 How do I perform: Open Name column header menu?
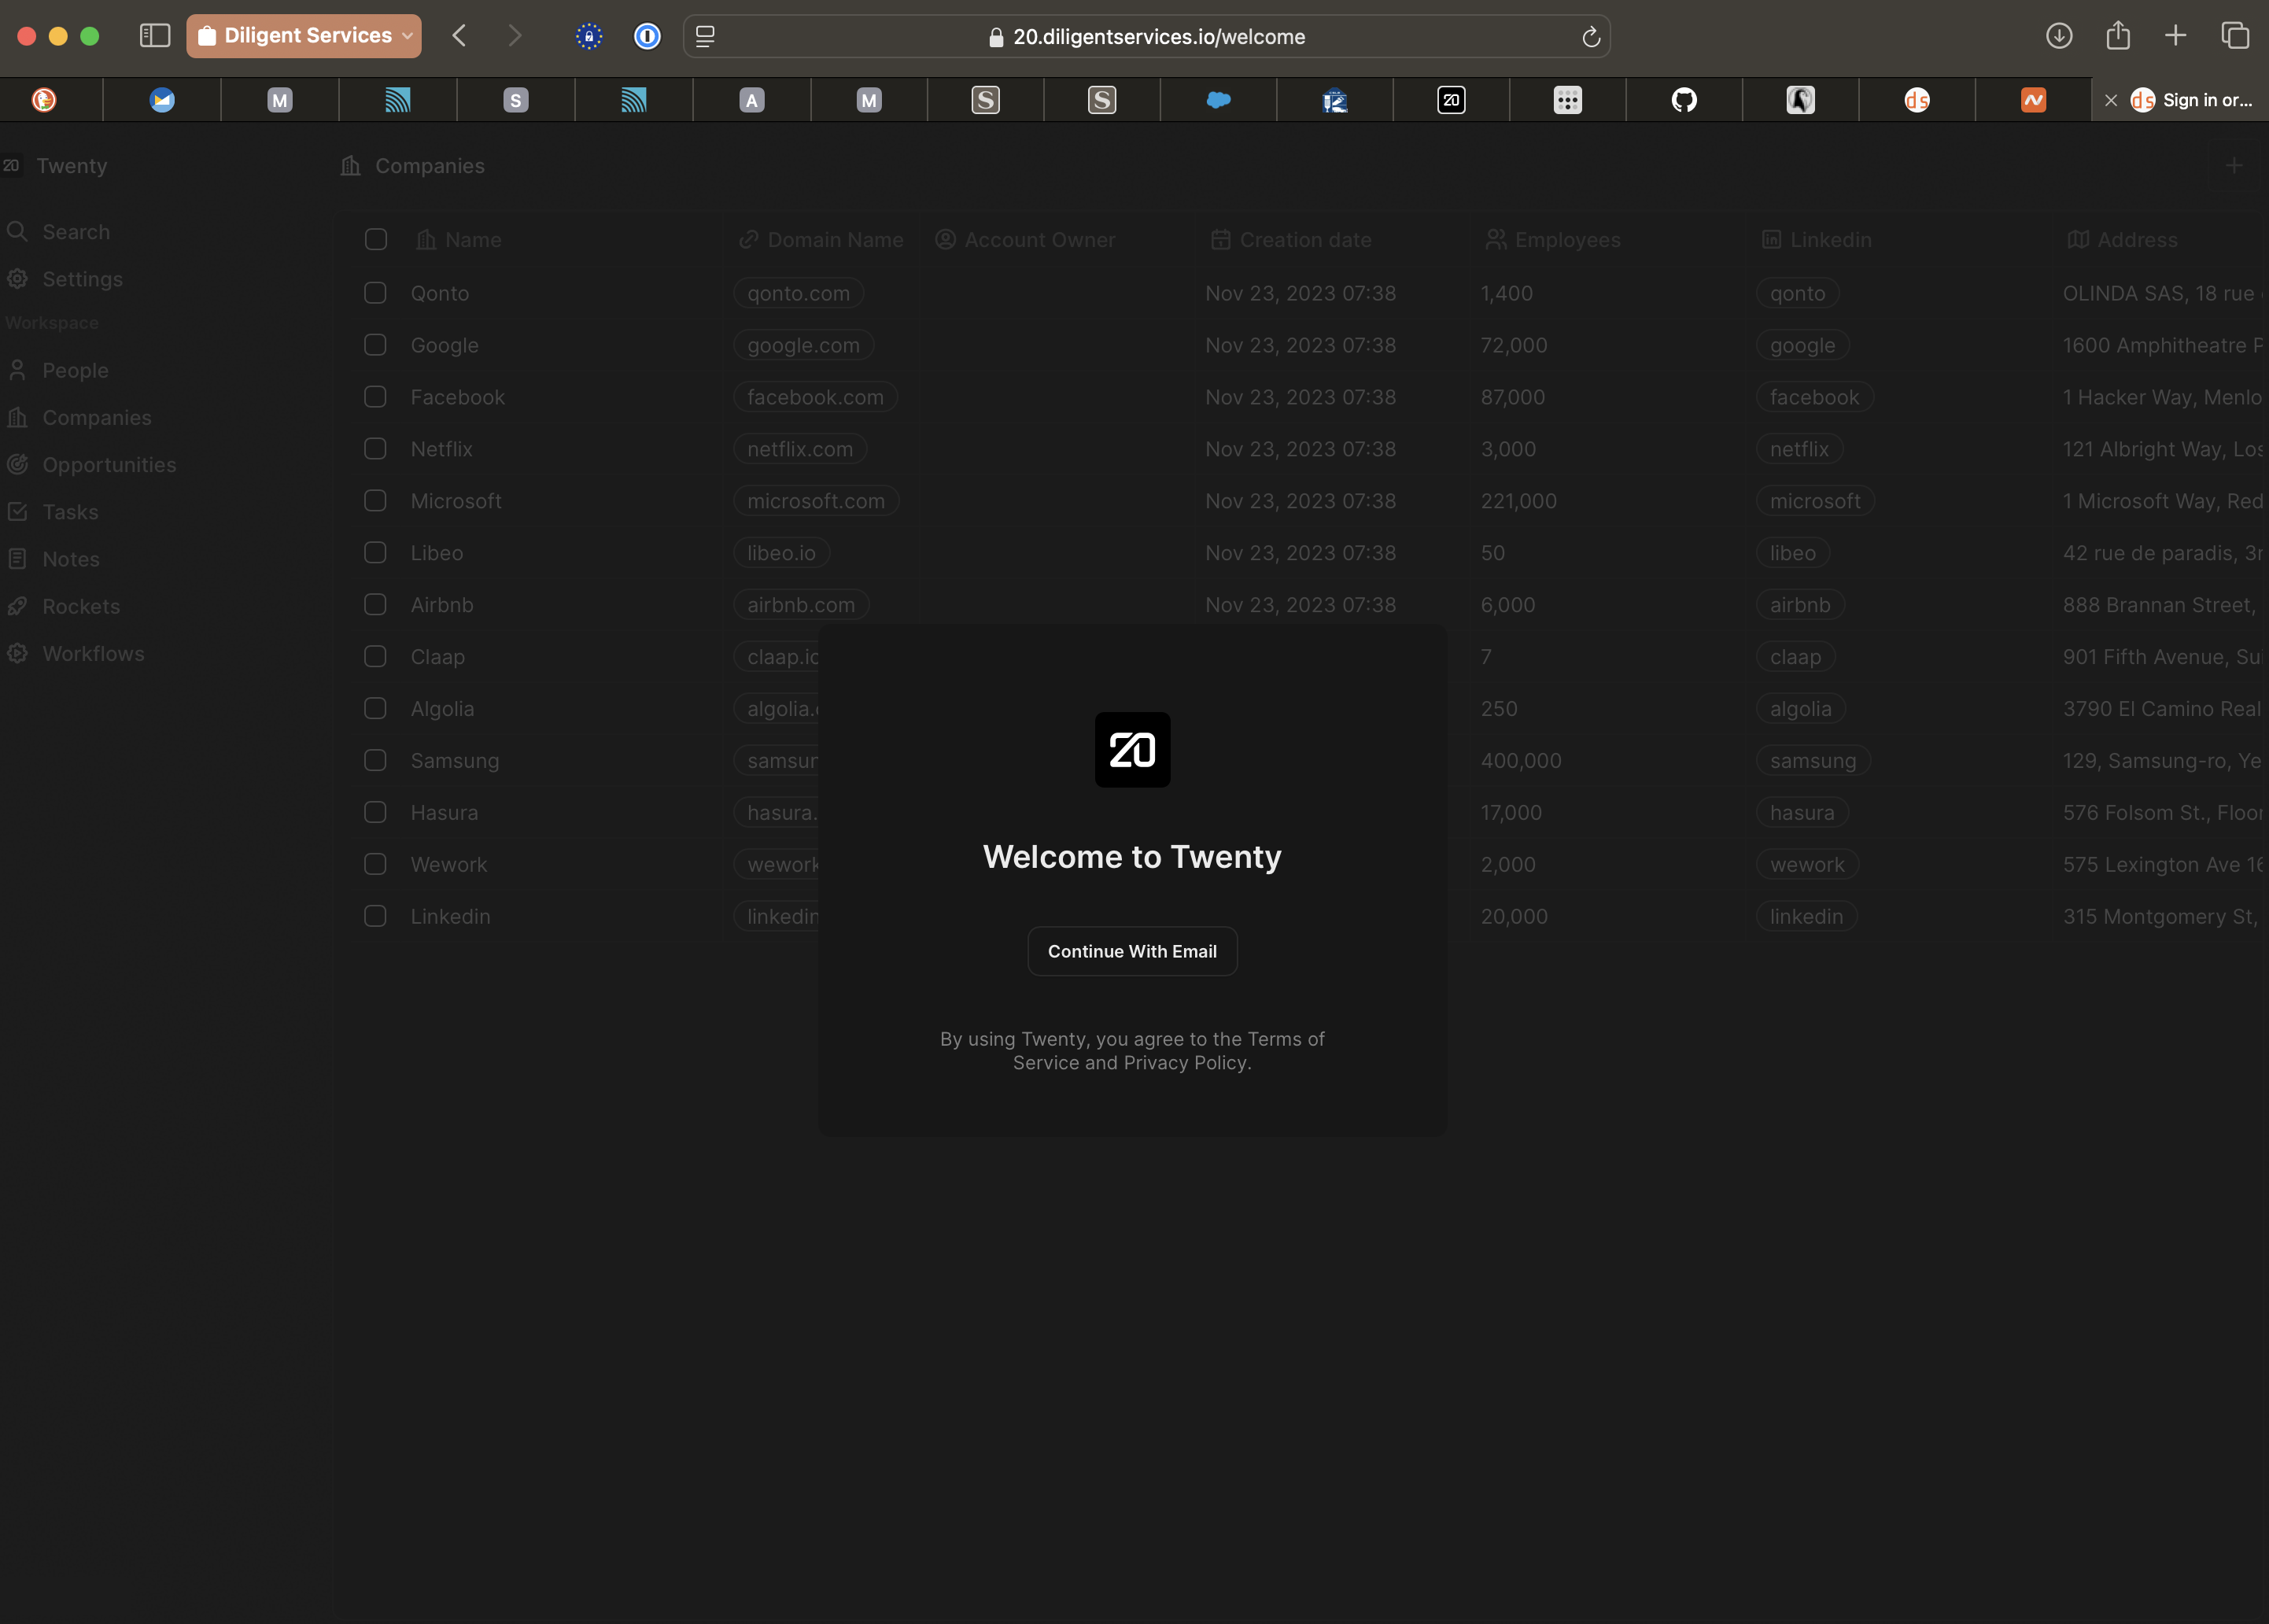tap(459, 240)
